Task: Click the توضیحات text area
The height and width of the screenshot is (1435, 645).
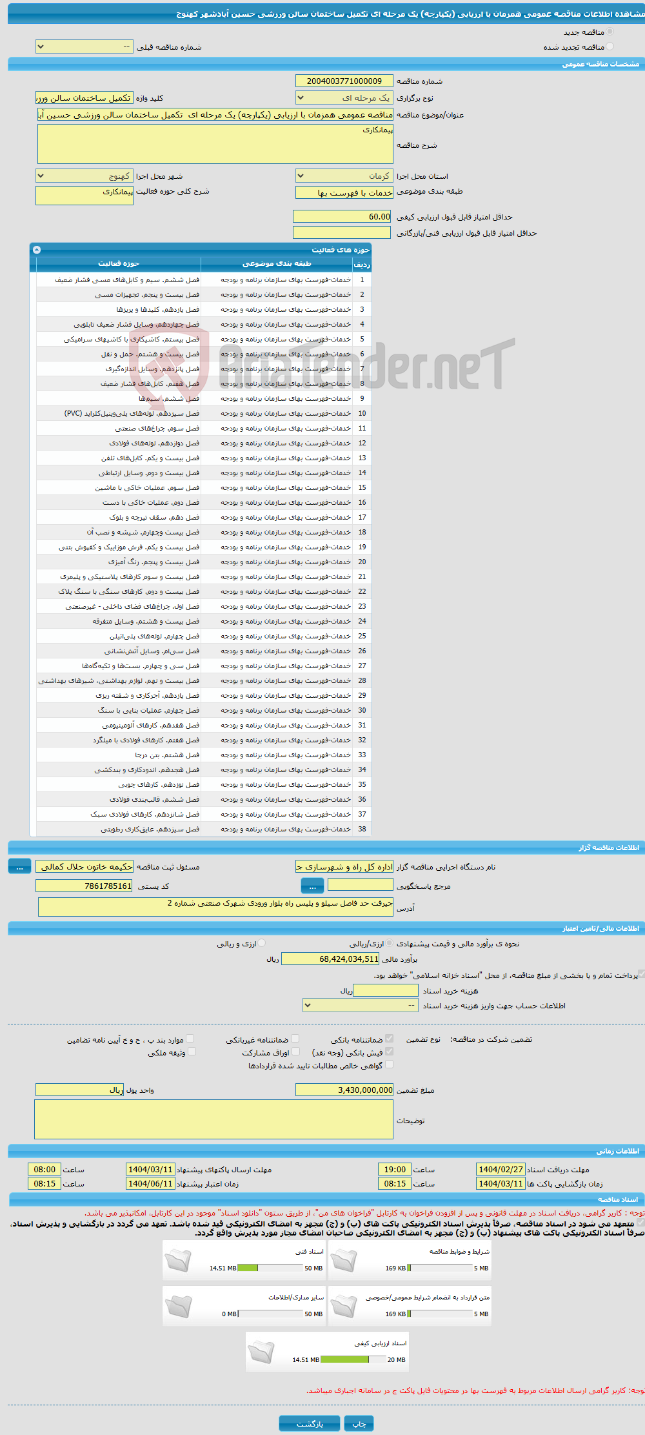Action: pos(213,1119)
